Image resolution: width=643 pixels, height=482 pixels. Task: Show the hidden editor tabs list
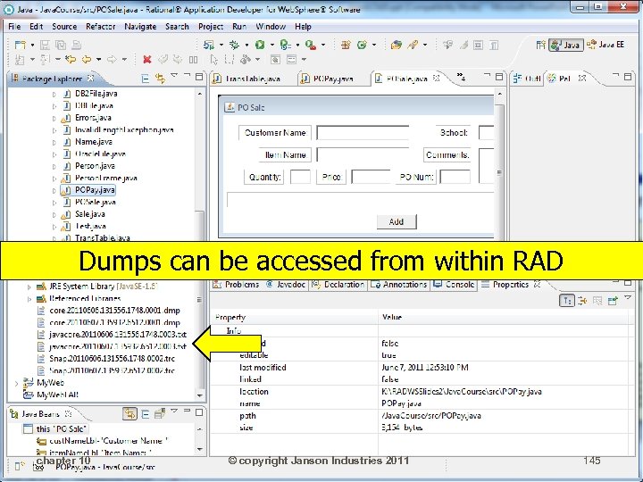pyautogui.click(x=462, y=77)
